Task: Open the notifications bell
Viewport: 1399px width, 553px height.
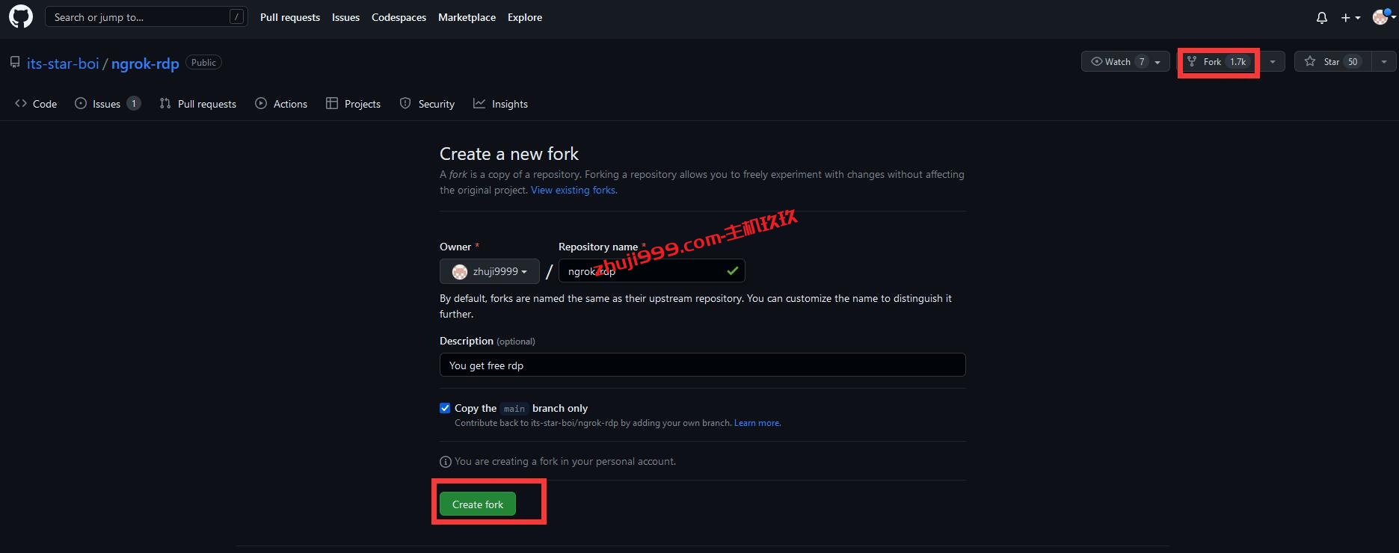Action: click(1322, 17)
